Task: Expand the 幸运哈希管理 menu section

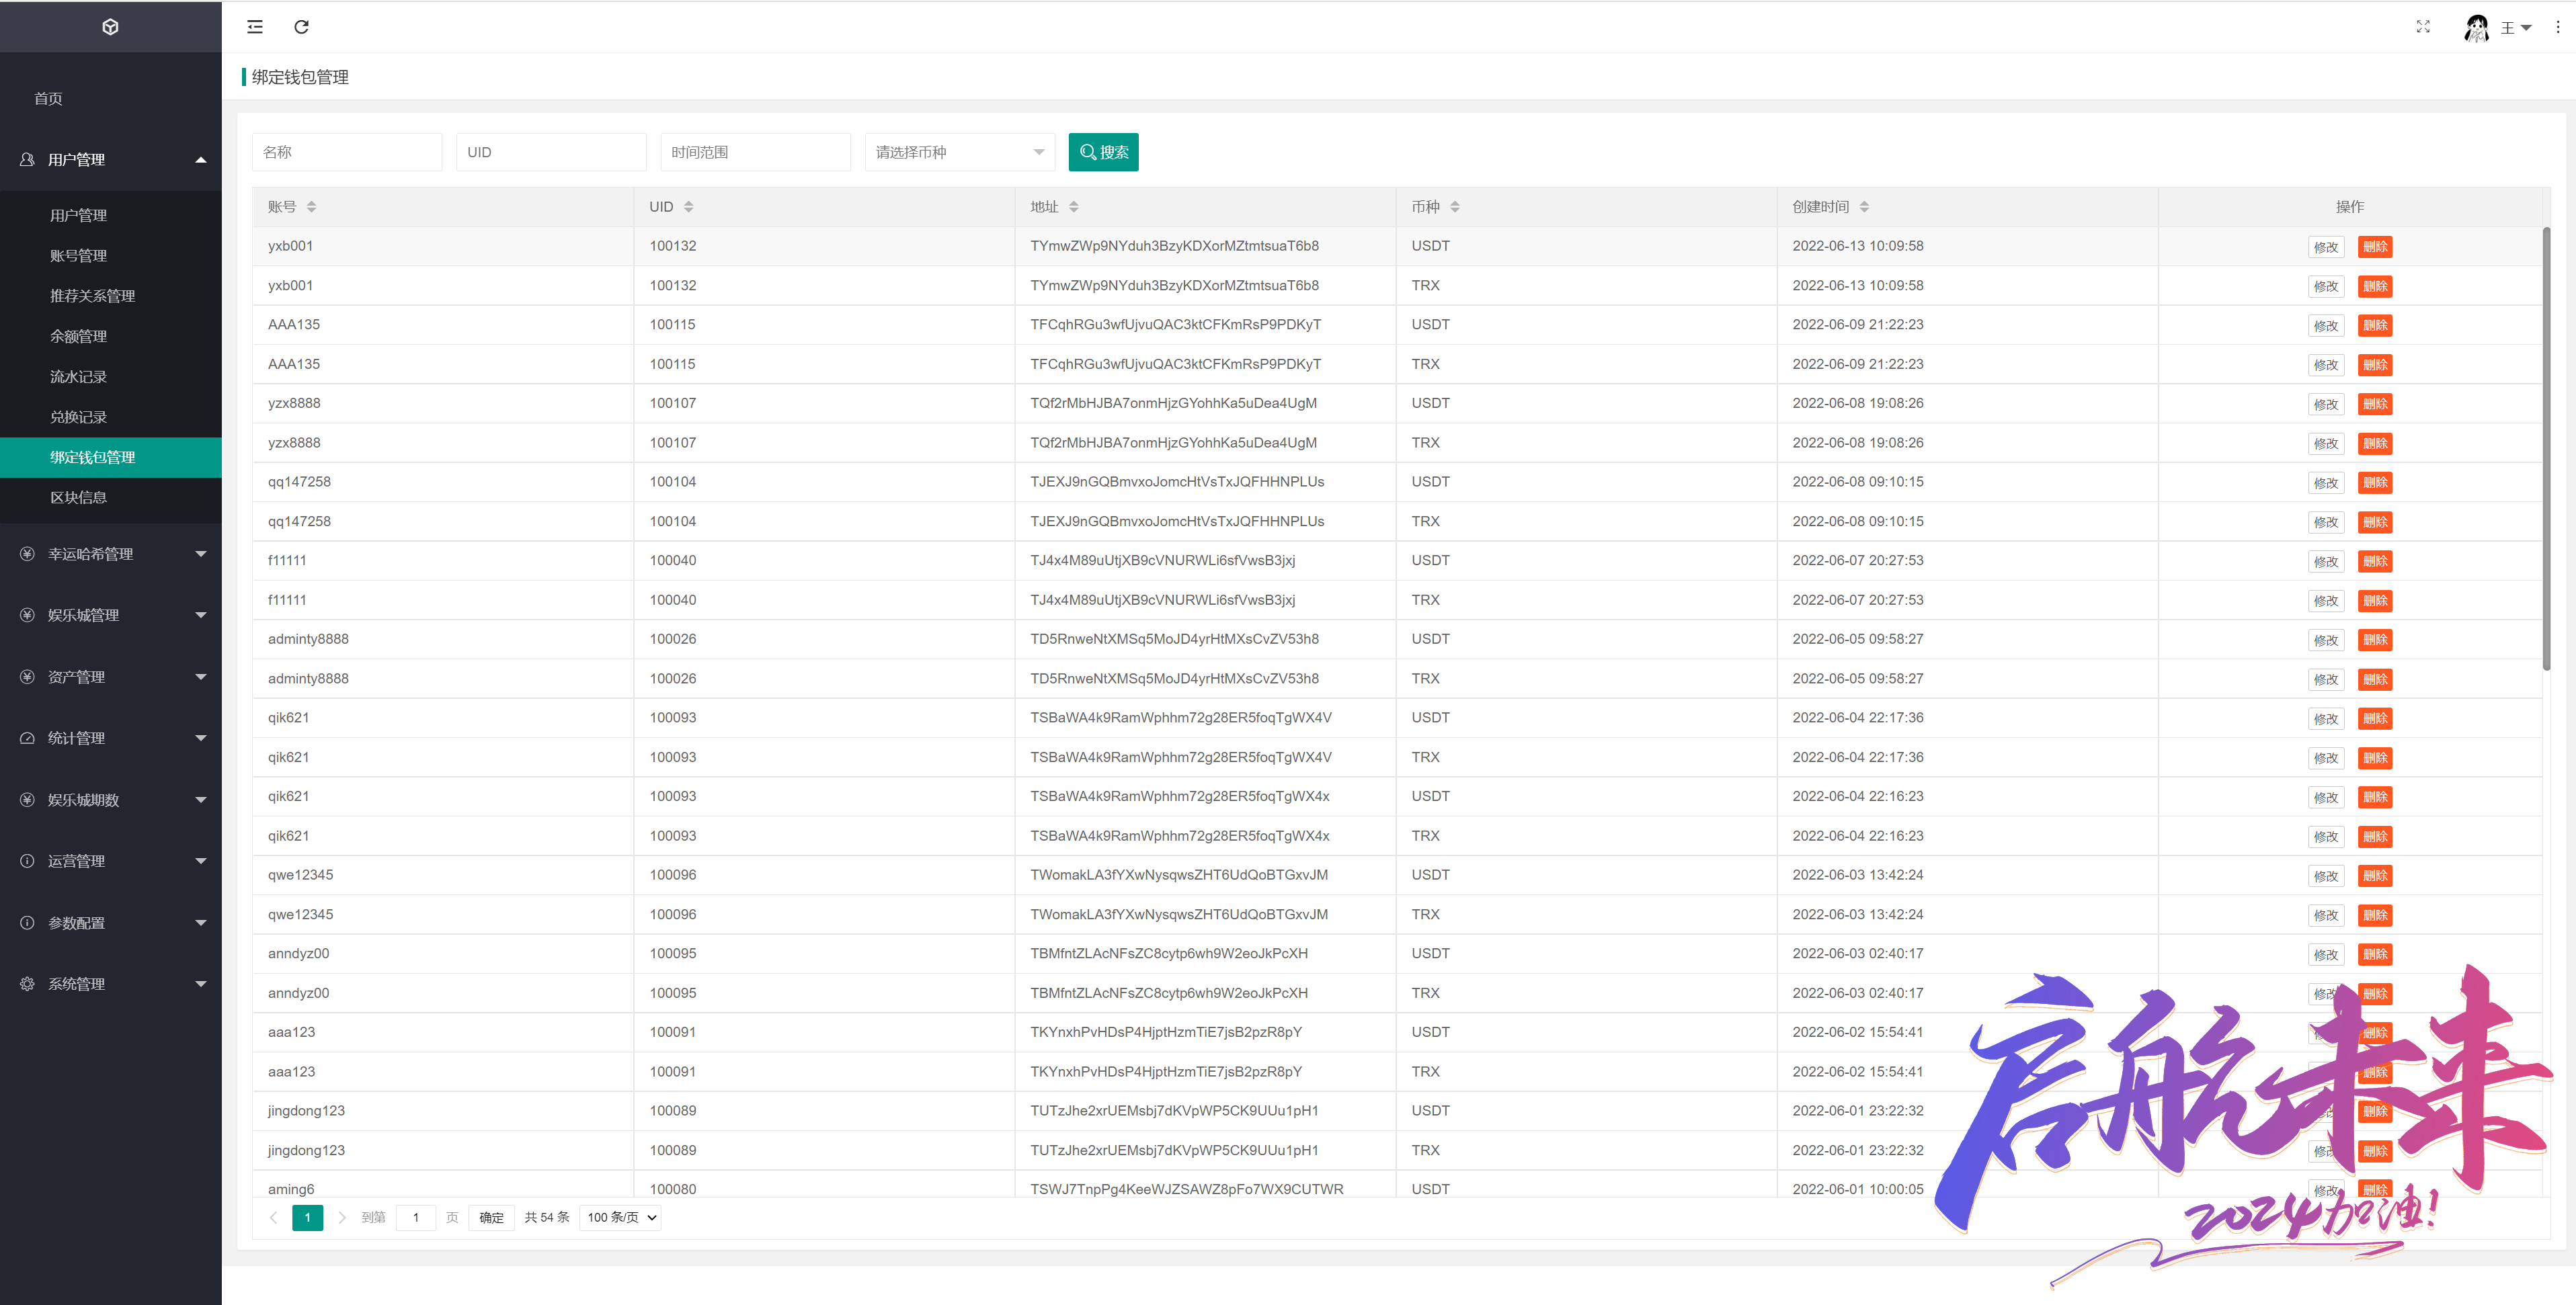Action: [111, 554]
